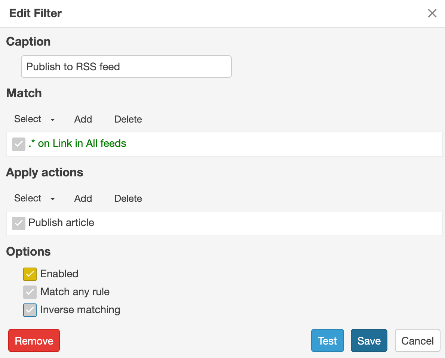Test the filter with Test button
Image resolution: width=445 pixels, height=358 pixels.
tap(328, 340)
